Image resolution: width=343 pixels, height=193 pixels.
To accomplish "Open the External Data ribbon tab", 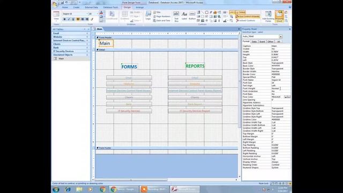I will [x=91, y=8].
